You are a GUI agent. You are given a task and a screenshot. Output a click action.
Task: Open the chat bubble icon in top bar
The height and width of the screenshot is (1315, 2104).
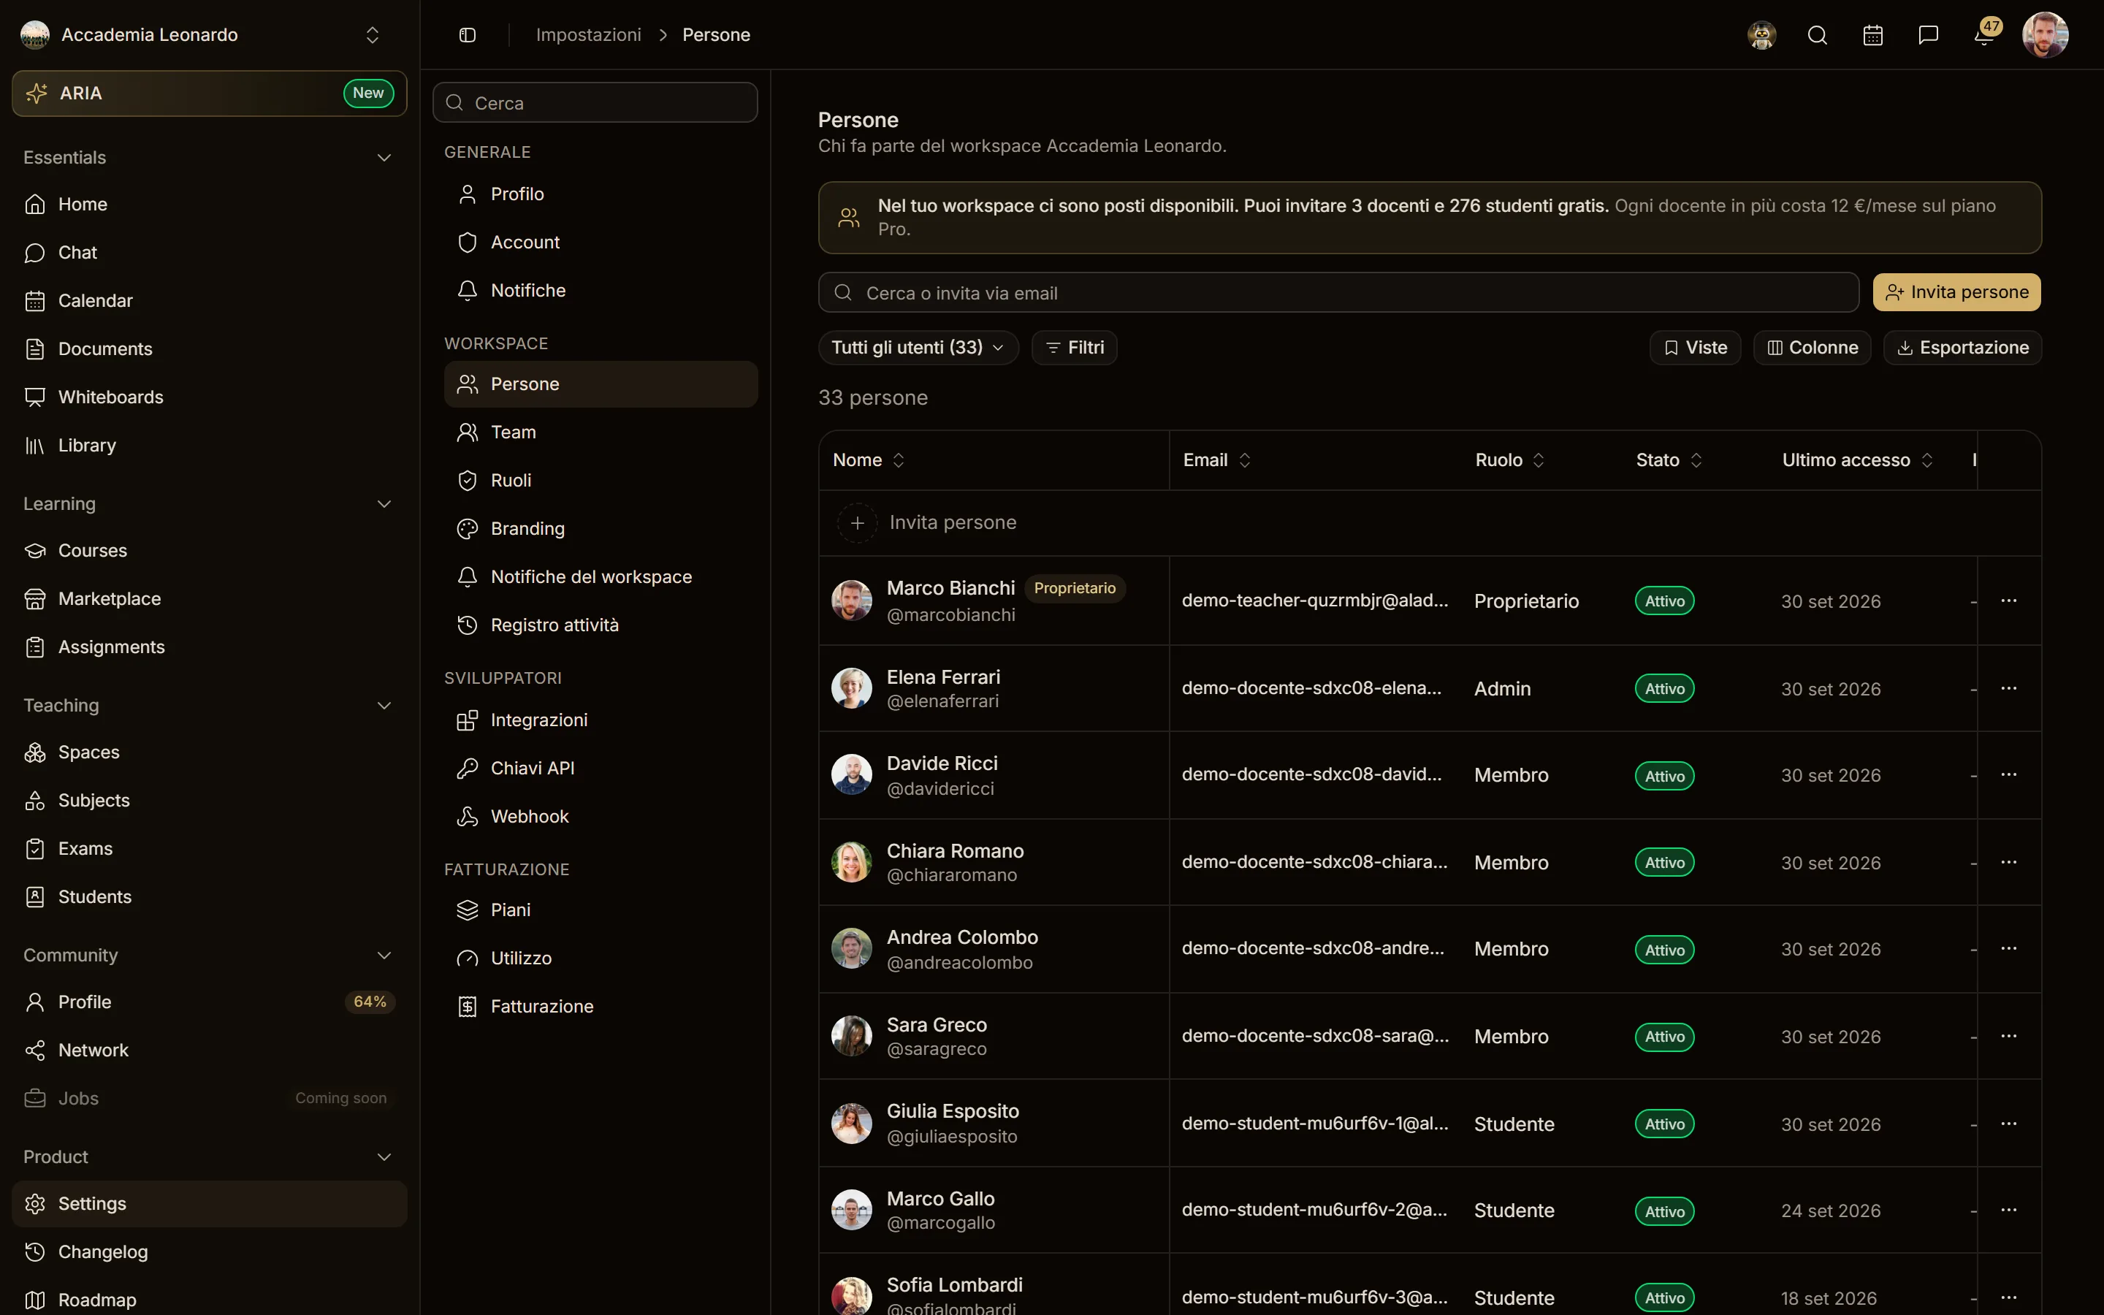(x=1929, y=35)
